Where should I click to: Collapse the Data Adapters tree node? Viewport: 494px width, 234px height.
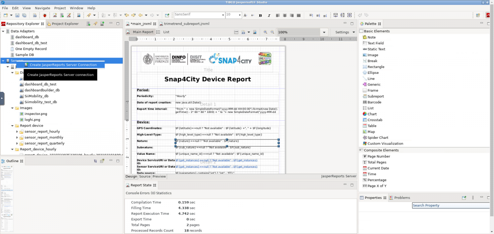[x=3, y=31]
